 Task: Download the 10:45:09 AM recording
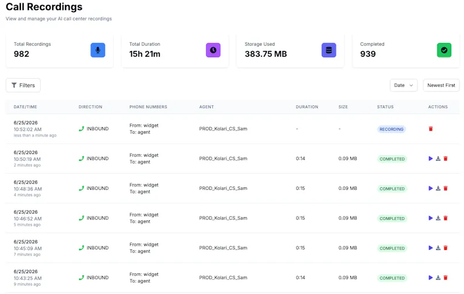pos(438,248)
